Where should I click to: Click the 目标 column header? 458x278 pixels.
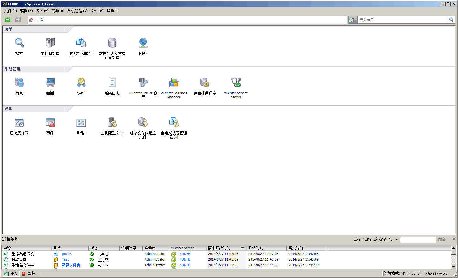pyautogui.click(x=70, y=248)
